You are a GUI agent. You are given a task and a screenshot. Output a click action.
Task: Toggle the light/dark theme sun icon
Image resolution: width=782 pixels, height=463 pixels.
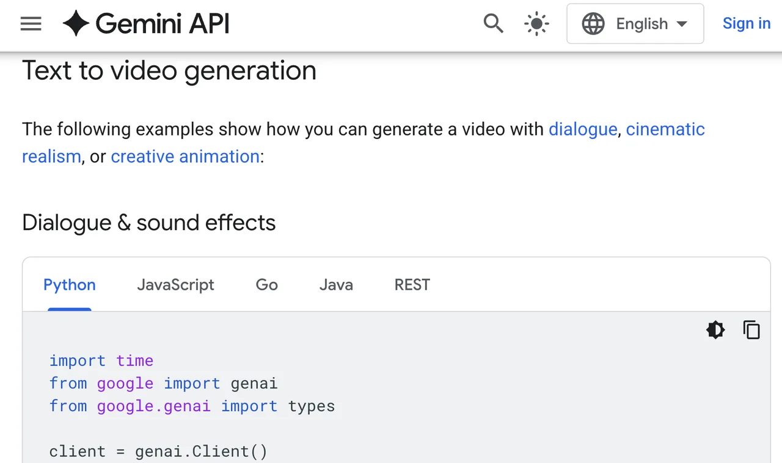tap(536, 24)
